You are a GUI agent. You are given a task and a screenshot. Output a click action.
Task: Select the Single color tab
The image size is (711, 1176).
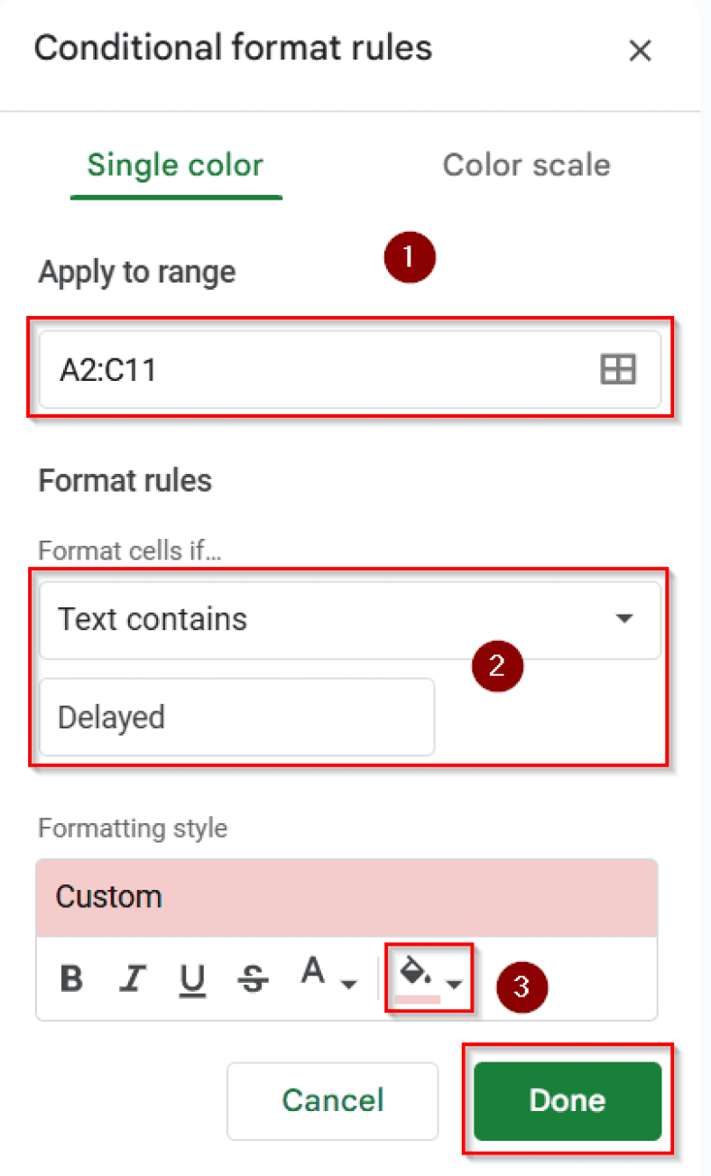(175, 165)
